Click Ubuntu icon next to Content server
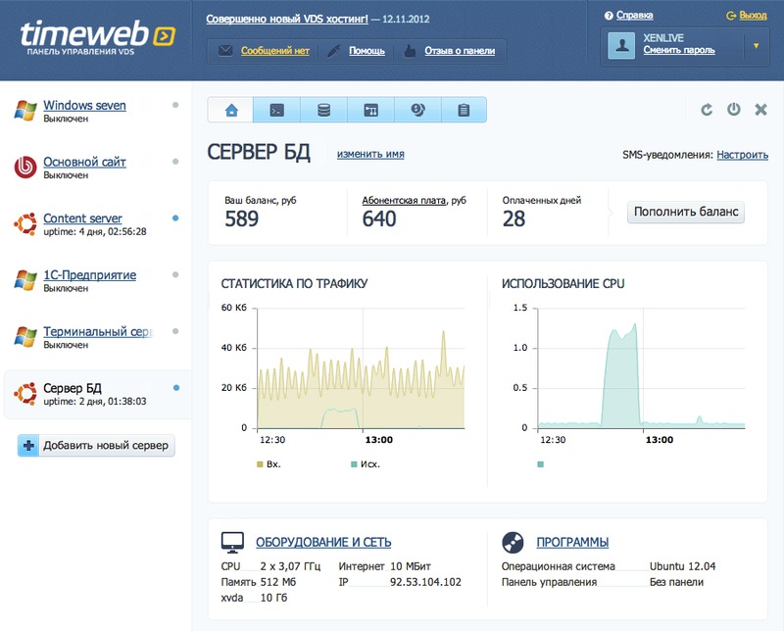The image size is (784, 631). tap(25, 223)
